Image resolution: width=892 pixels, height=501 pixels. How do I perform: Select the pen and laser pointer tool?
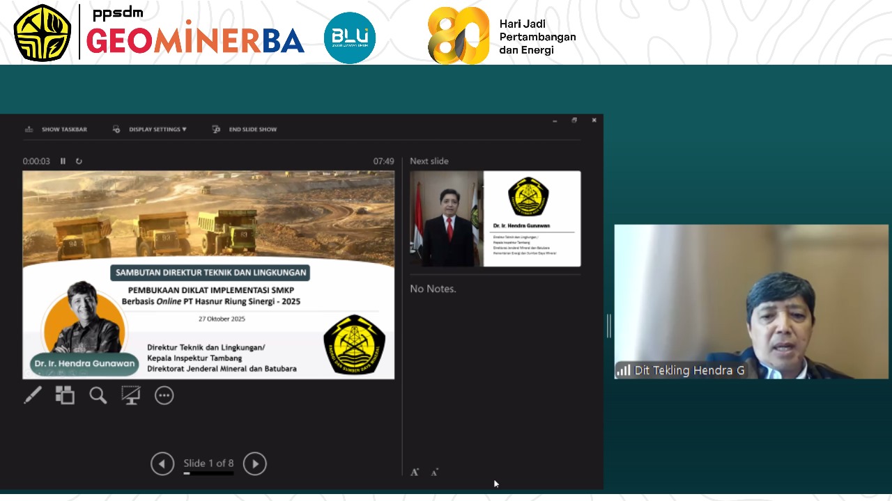[x=32, y=395]
